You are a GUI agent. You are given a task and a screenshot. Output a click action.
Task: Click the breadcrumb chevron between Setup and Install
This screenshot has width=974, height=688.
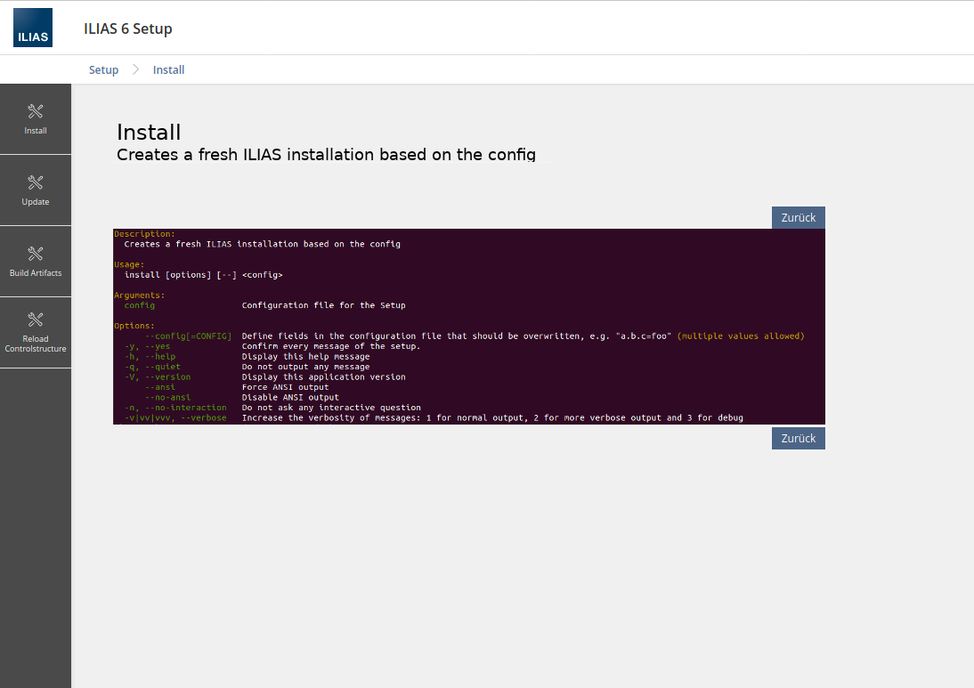point(136,69)
